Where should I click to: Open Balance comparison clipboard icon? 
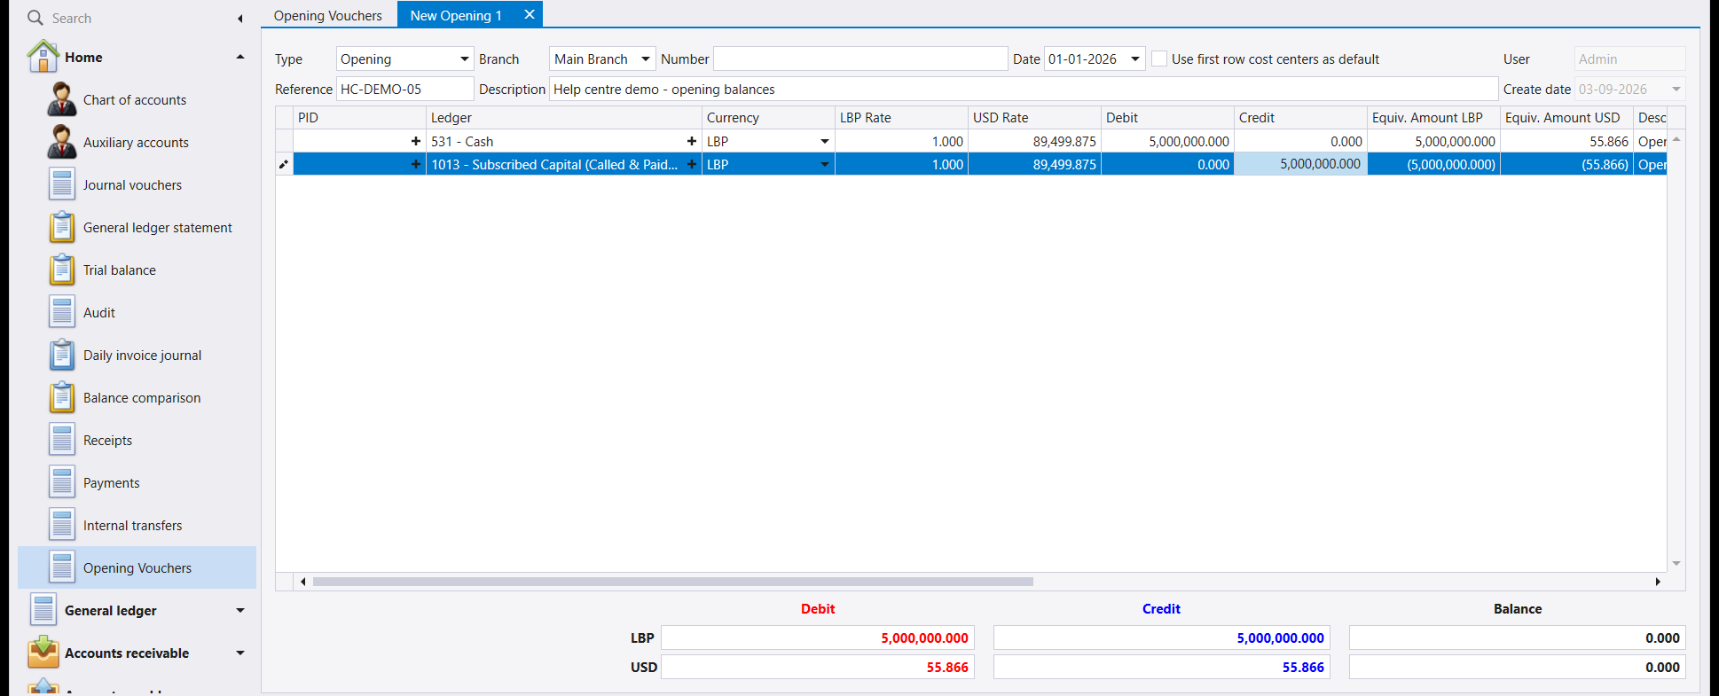pyautogui.click(x=62, y=397)
